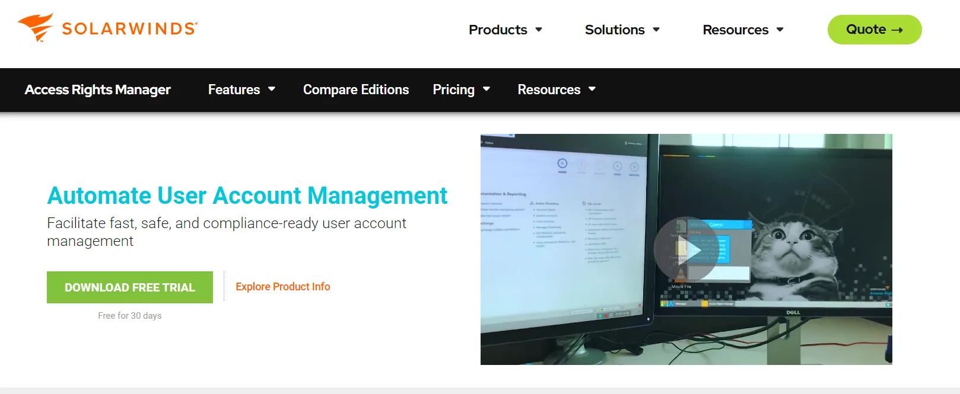The height and width of the screenshot is (394, 960).
Task: Click the 'Facilitate fast, safe' description text
Action: click(227, 232)
